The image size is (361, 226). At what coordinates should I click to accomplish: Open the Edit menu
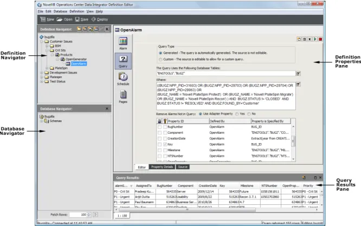coord(48,11)
